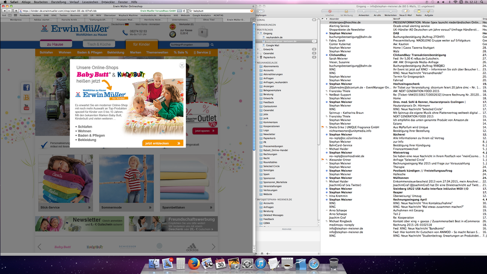Open the Finder in the Dock
The height and width of the screenshot is (274, 487).
tap(154, 264)
